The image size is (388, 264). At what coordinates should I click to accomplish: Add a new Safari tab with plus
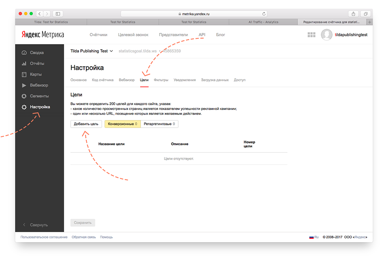[369, 22]
